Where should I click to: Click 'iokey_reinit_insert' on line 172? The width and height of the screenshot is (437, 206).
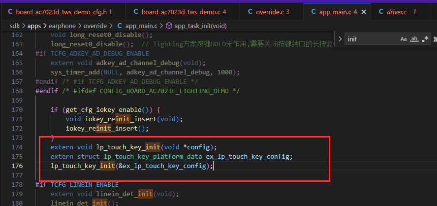pyautogui.click(x=102, y=129)
